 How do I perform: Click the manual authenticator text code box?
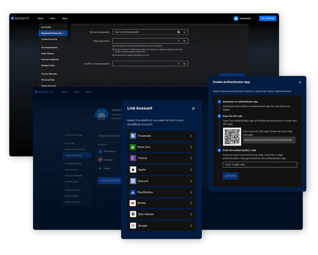point(269,140)
